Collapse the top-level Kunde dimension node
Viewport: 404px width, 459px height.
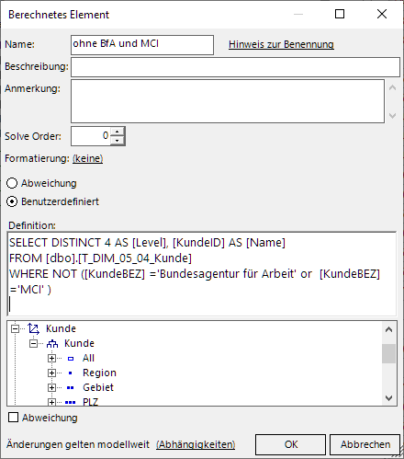click(x=15, y=328)
